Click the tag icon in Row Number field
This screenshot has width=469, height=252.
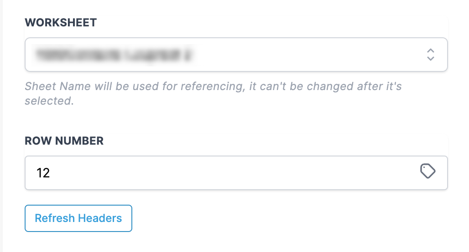(427, 171)
